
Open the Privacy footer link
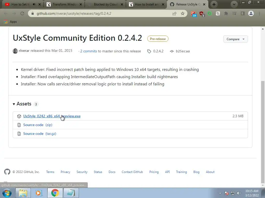pos(65,172)
